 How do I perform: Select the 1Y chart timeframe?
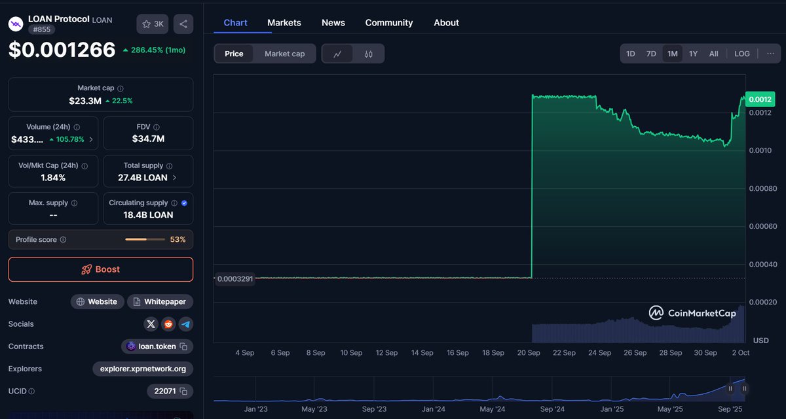693,54
